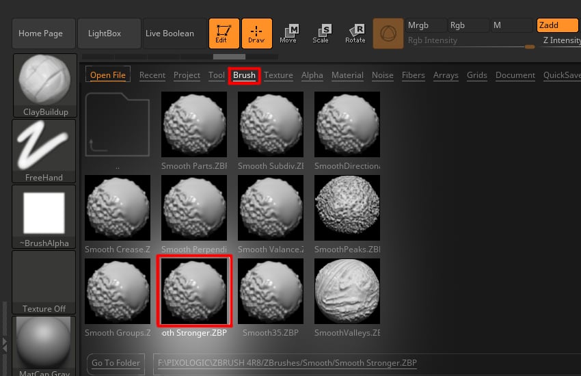Viewport: 581px width, 376px height.
Task: Toggle the Draw mode button
Action: [x=256, y=33]
